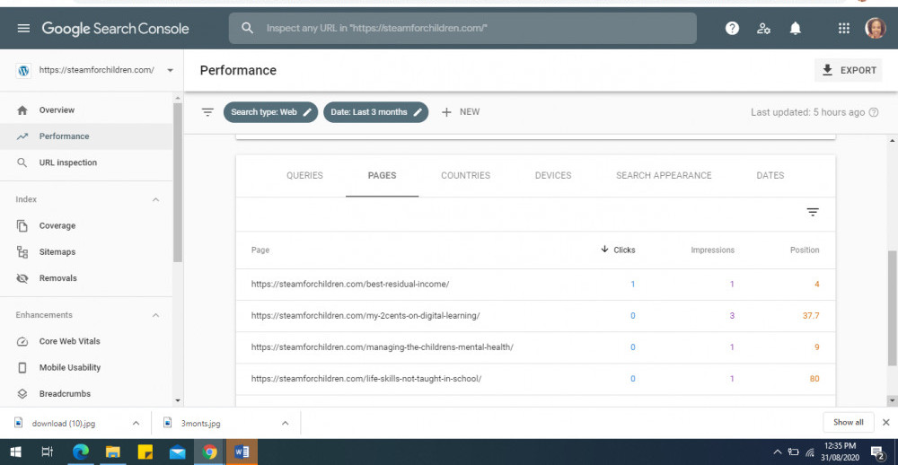Click the URL inspection search field
898x465 pixels.
462,28
